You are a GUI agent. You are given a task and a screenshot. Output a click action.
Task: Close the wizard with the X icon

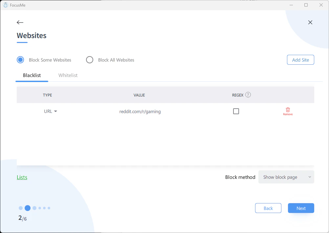pyautogui.click(x=310, y=22)
